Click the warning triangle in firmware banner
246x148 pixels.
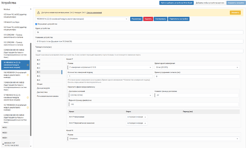[x=39, y=13]
